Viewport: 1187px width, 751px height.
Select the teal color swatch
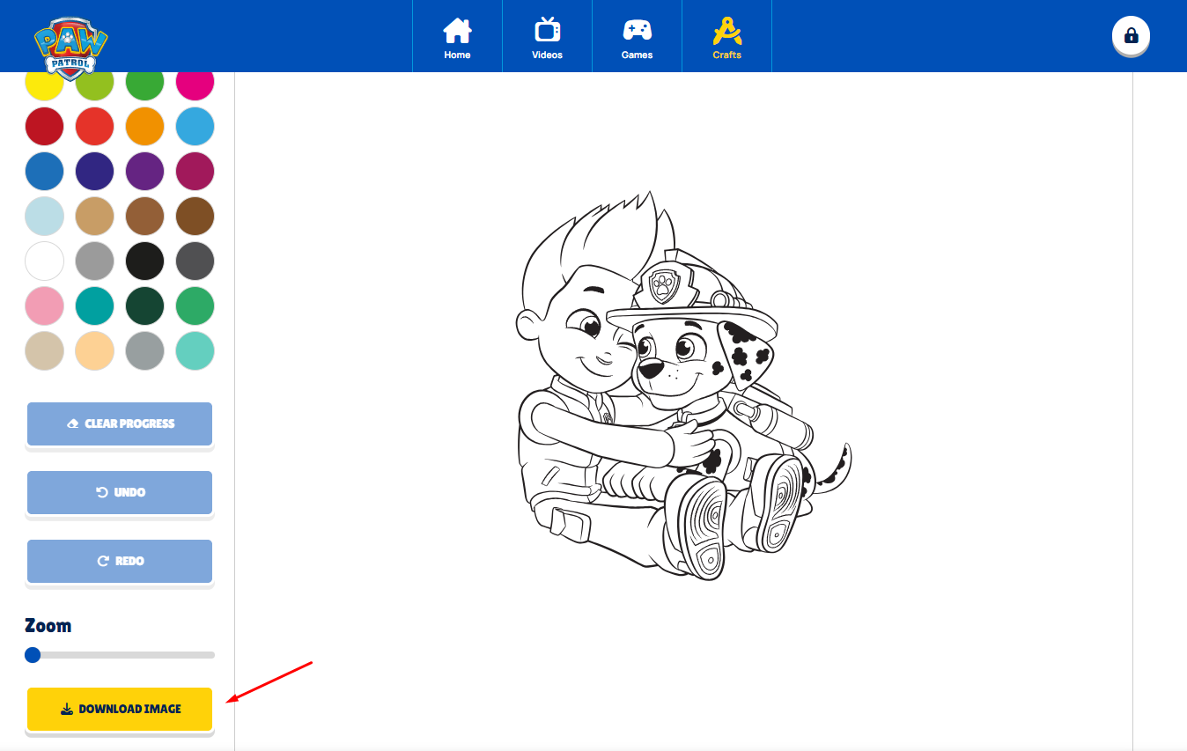pyautogui.click(x=94, y=306)
